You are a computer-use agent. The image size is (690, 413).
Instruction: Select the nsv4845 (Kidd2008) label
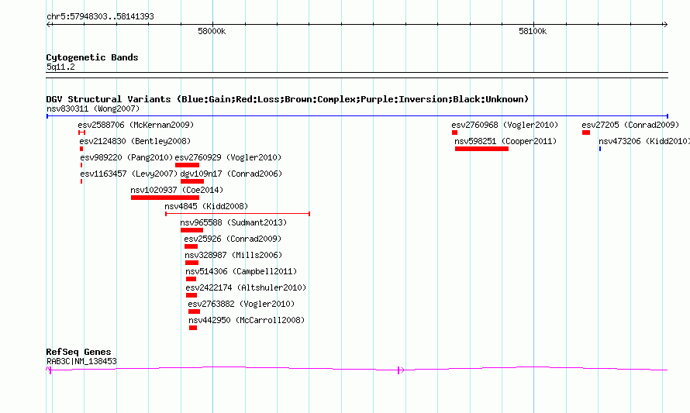(x=206, y=206)
